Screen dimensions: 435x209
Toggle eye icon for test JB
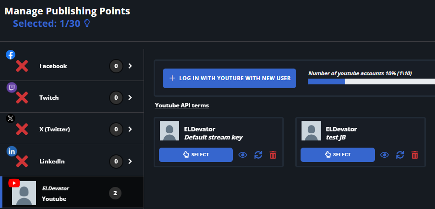tap(385, 155)
